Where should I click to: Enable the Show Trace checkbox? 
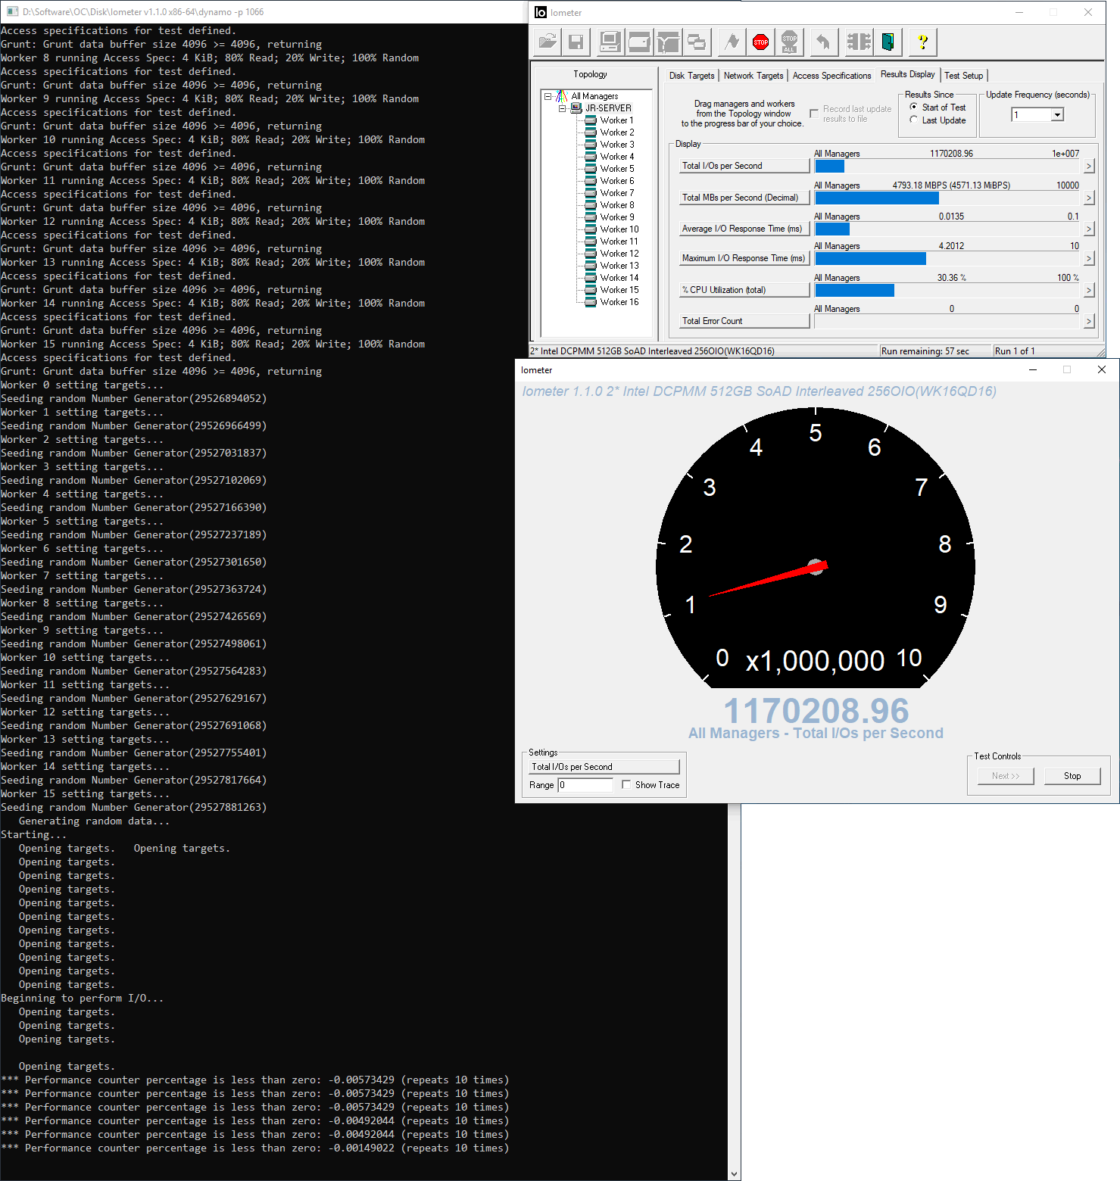(x=626, y=784)
